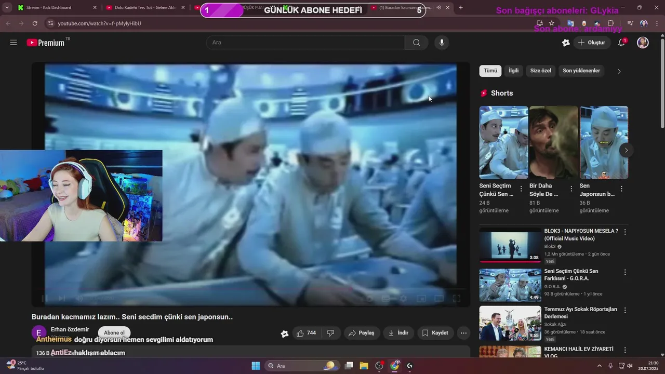Open Seni Seçtim Çünkü Sen Farklısın title
The width and height of the screenshot is (665, 374).
tap(571, 275)
